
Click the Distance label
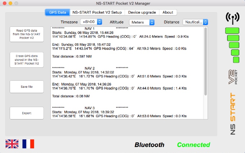[171, 22]
